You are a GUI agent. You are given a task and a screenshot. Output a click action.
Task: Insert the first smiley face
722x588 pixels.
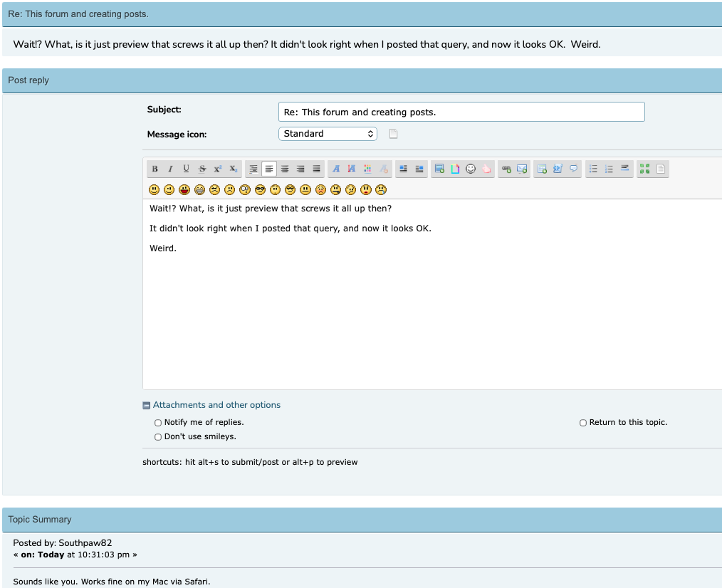pyautogui.click(x=155, y=189)
